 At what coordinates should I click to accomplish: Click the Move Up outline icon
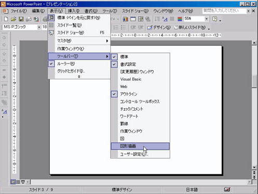point(4,54)
